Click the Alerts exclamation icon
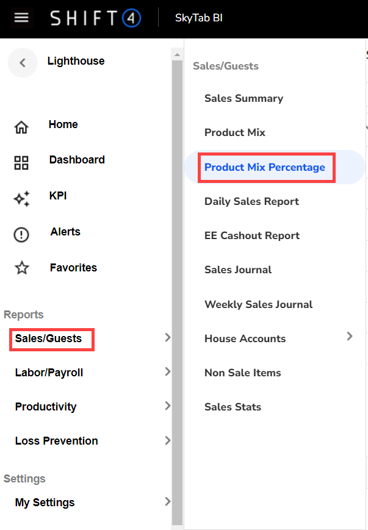The height and width of the screenshot is (530, 368). pyautogui.click(x=21, y=235)
